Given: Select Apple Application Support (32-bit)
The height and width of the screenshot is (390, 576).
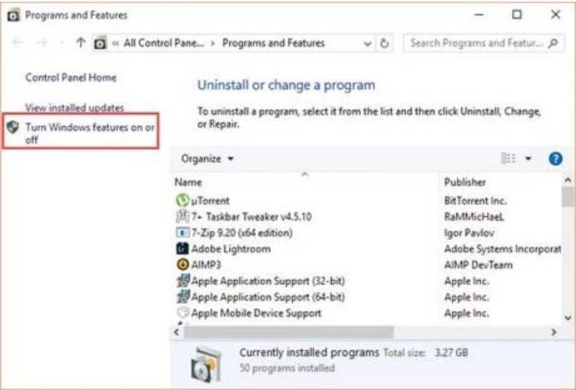Looking at the screenshot, I should point(268,281).
